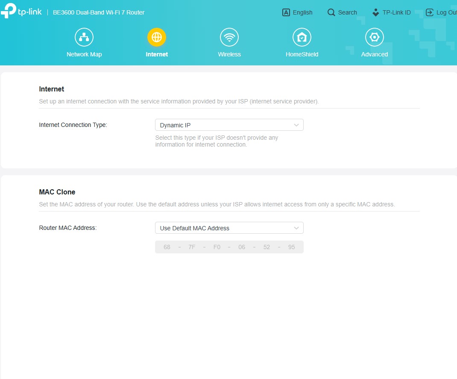
Task: Open the English language selector icon
Action: (x=286, y=12)
